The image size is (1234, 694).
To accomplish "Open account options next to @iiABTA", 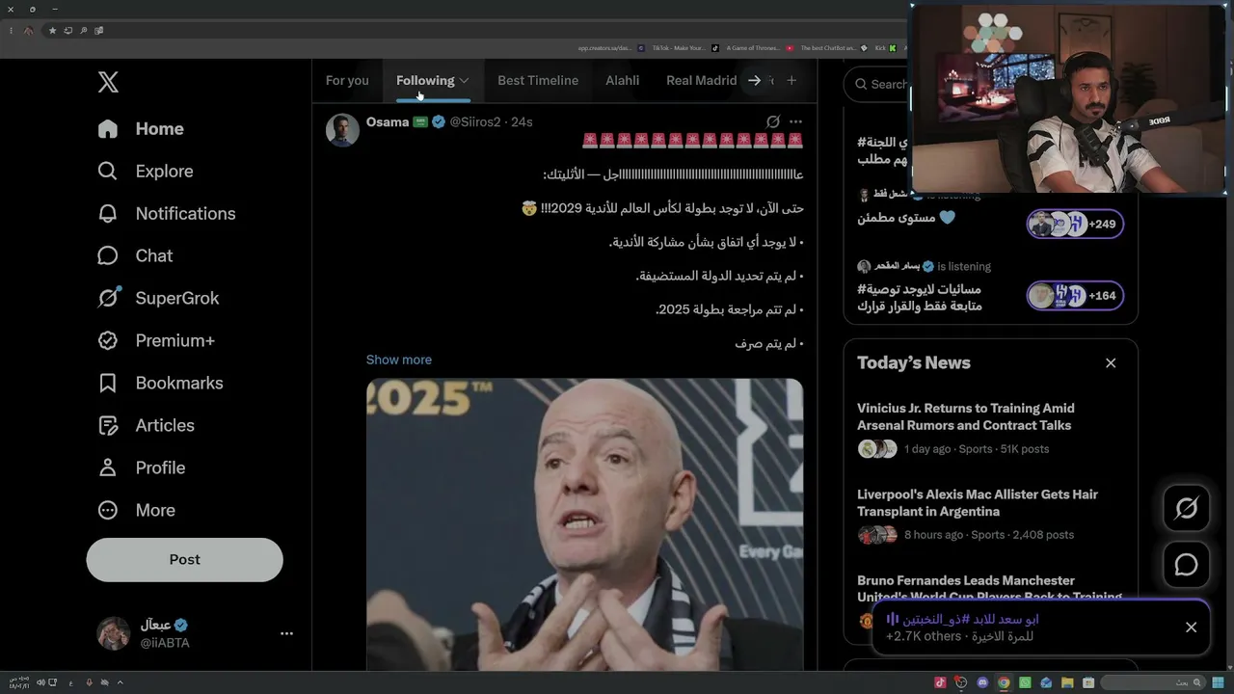I will click(x=286, y=633).
